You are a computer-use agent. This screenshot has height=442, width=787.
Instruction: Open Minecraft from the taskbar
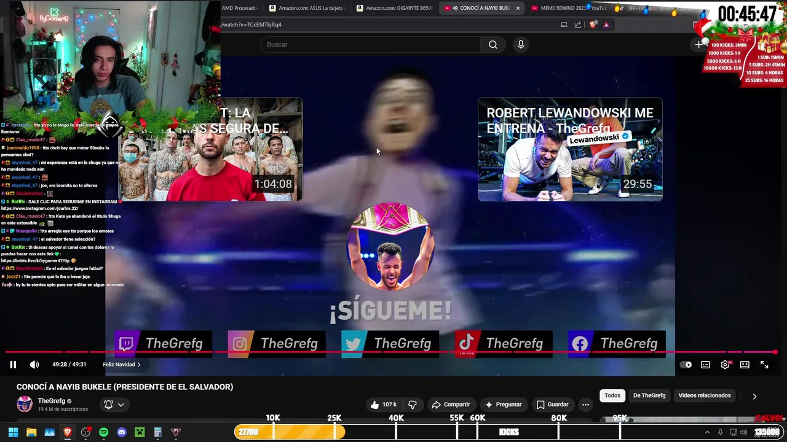click(140, 432)
